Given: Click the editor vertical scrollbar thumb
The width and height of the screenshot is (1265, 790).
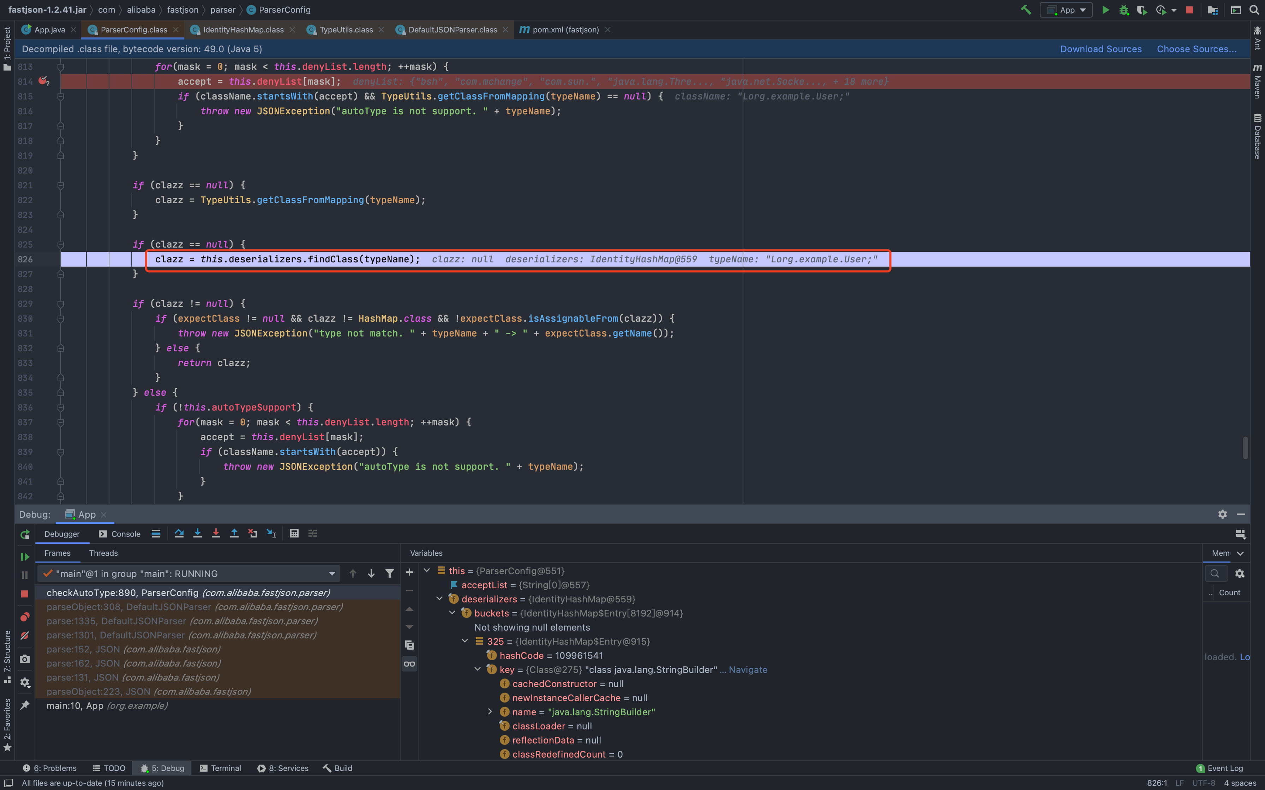Looking at the screenshot, I should [1246, 448].
